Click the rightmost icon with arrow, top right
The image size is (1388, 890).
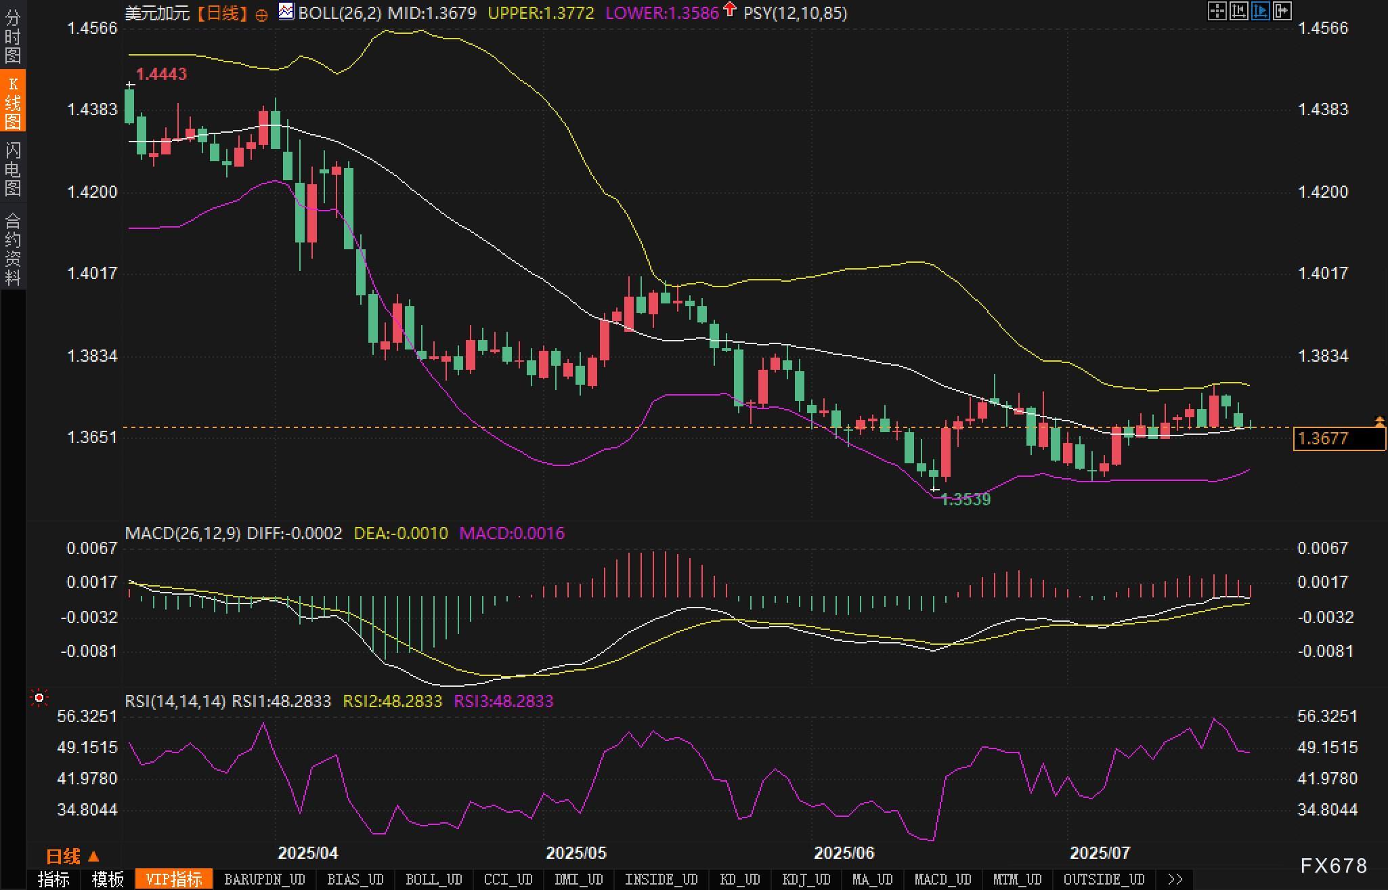point(1282,11)
